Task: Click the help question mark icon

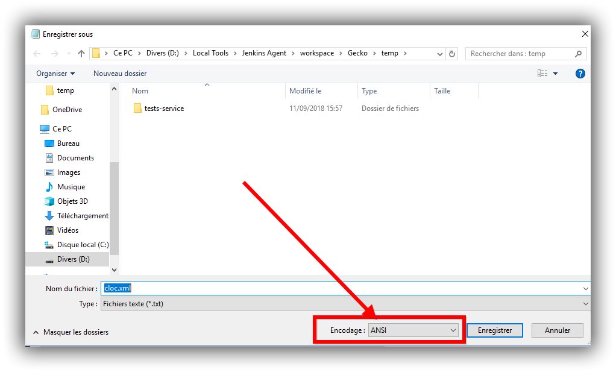Action: pos(579,73)
